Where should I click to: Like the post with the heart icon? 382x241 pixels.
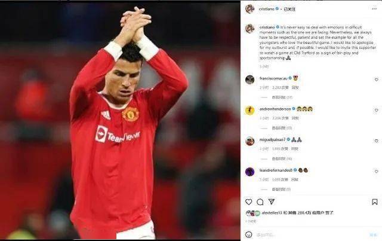point(248,202)
